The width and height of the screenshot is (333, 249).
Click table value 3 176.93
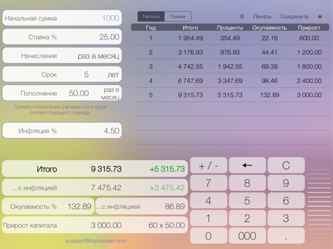coord(190,53)
